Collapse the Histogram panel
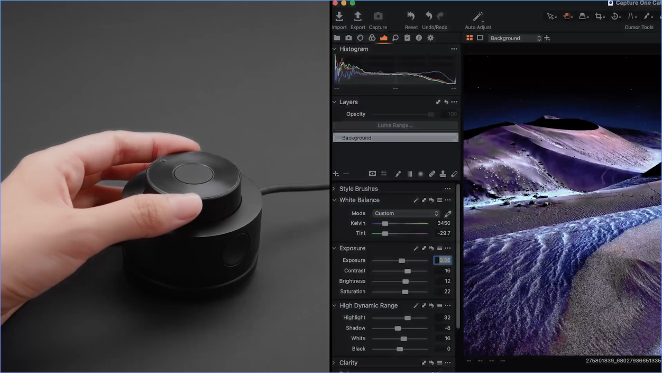 pyautogui.click(x=334, y=49)
